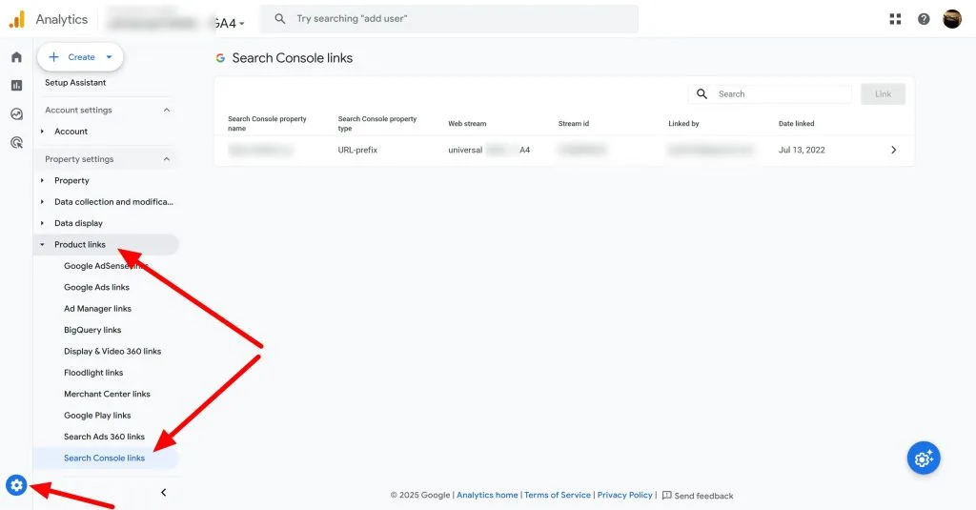This screenshot has width=976, height=510.
Task: Open account profile avatar
Action: click(x=952, y=19)
